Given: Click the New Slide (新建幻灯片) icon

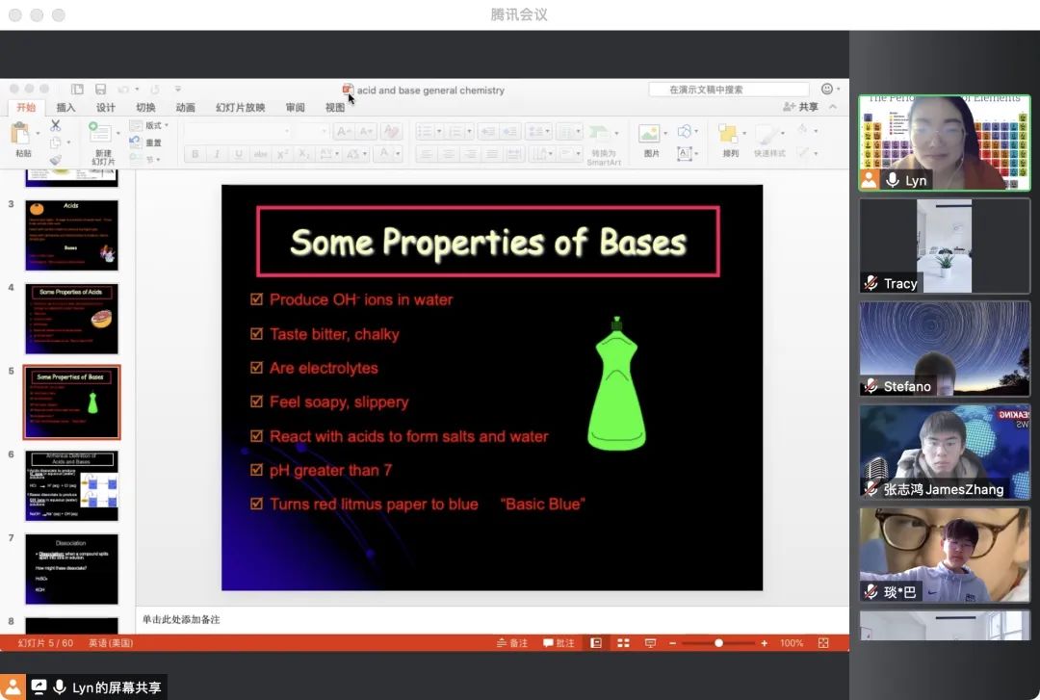Looking at the screenshot, I should (x=100, y=133).
